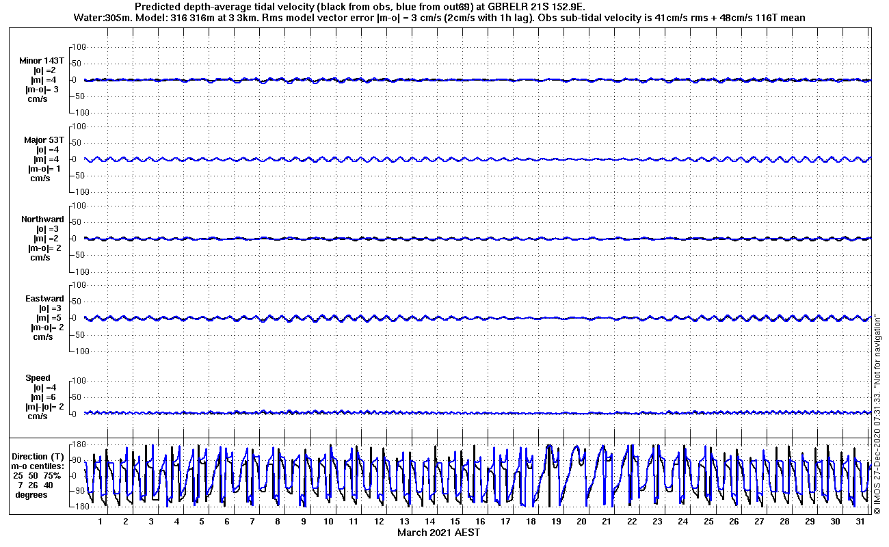Click the '|m-o|= 3' value in Minor panel
This screenshot has height=547, width=889.
tap(42, 90)
